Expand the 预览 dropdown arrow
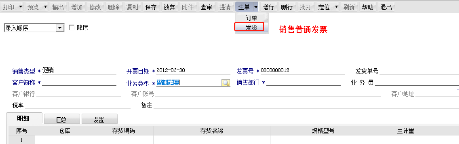 pos(45,7)
